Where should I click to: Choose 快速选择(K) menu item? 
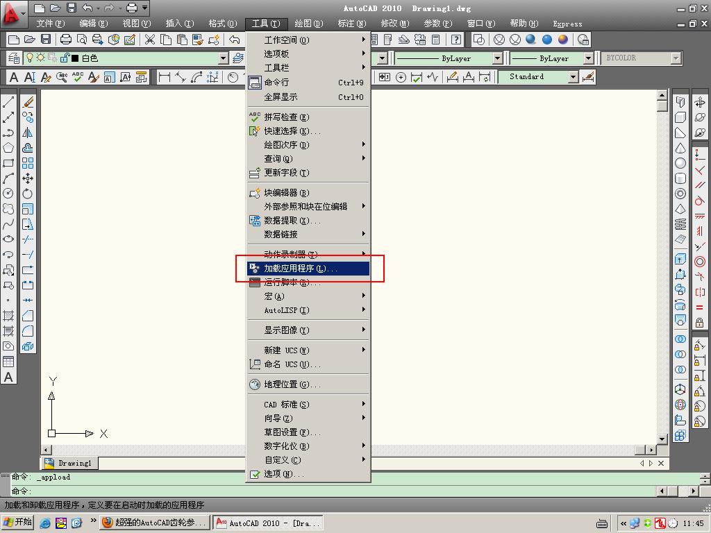point(308,131)
